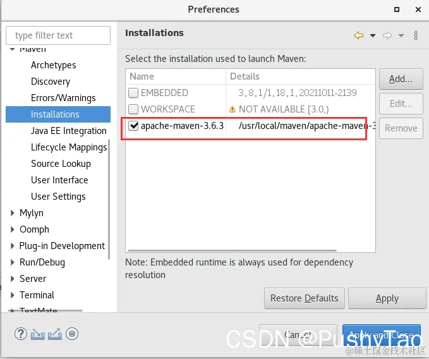
Task: Click the Apply button
Action: point(387,298)
